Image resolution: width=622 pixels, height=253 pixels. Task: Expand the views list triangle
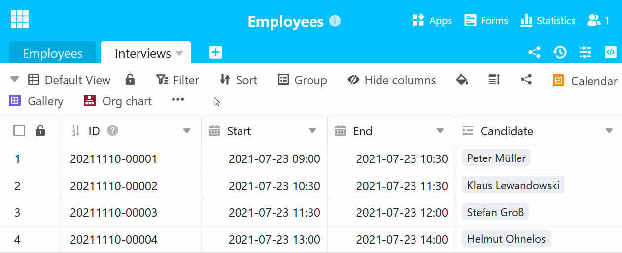[x=14, y=80]
